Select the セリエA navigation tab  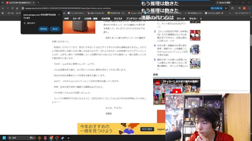click(118, 19)
